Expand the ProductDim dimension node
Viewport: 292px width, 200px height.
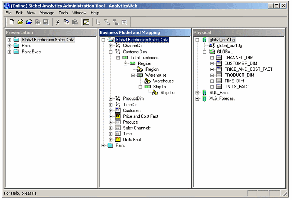coord(111,98)
